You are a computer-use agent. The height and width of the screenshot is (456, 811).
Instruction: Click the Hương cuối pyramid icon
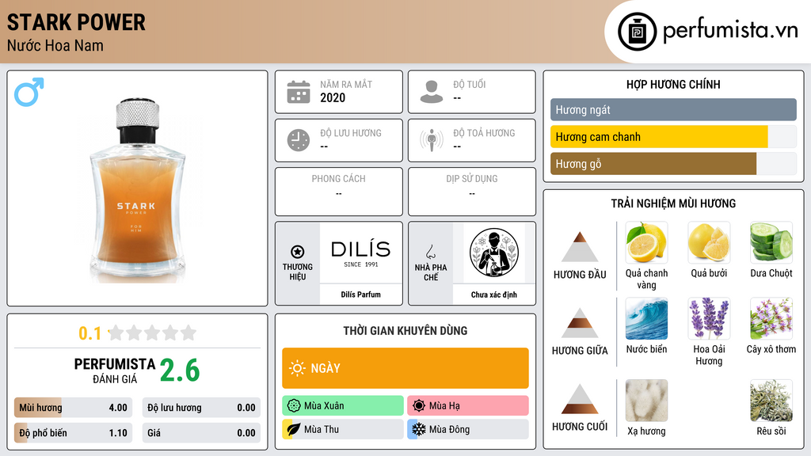(580, 399)
